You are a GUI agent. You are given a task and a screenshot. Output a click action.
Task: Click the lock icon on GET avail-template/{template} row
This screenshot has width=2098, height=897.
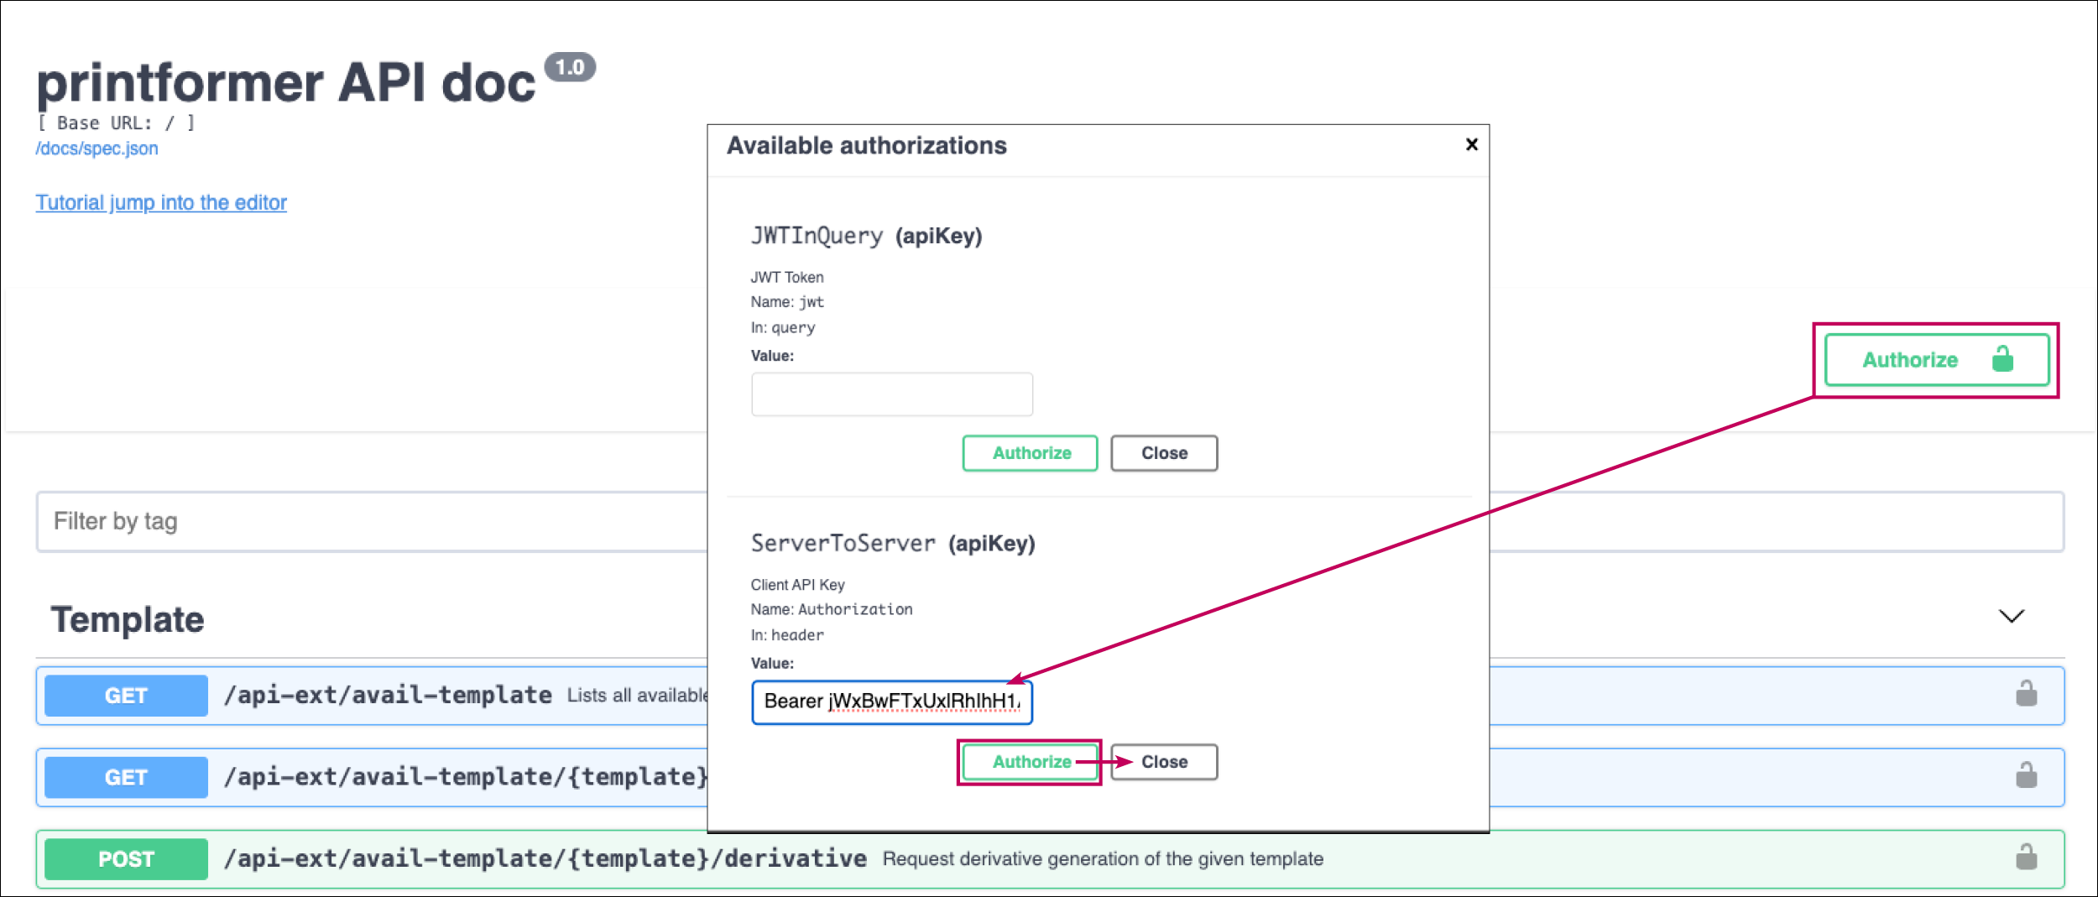[2026, 775]
